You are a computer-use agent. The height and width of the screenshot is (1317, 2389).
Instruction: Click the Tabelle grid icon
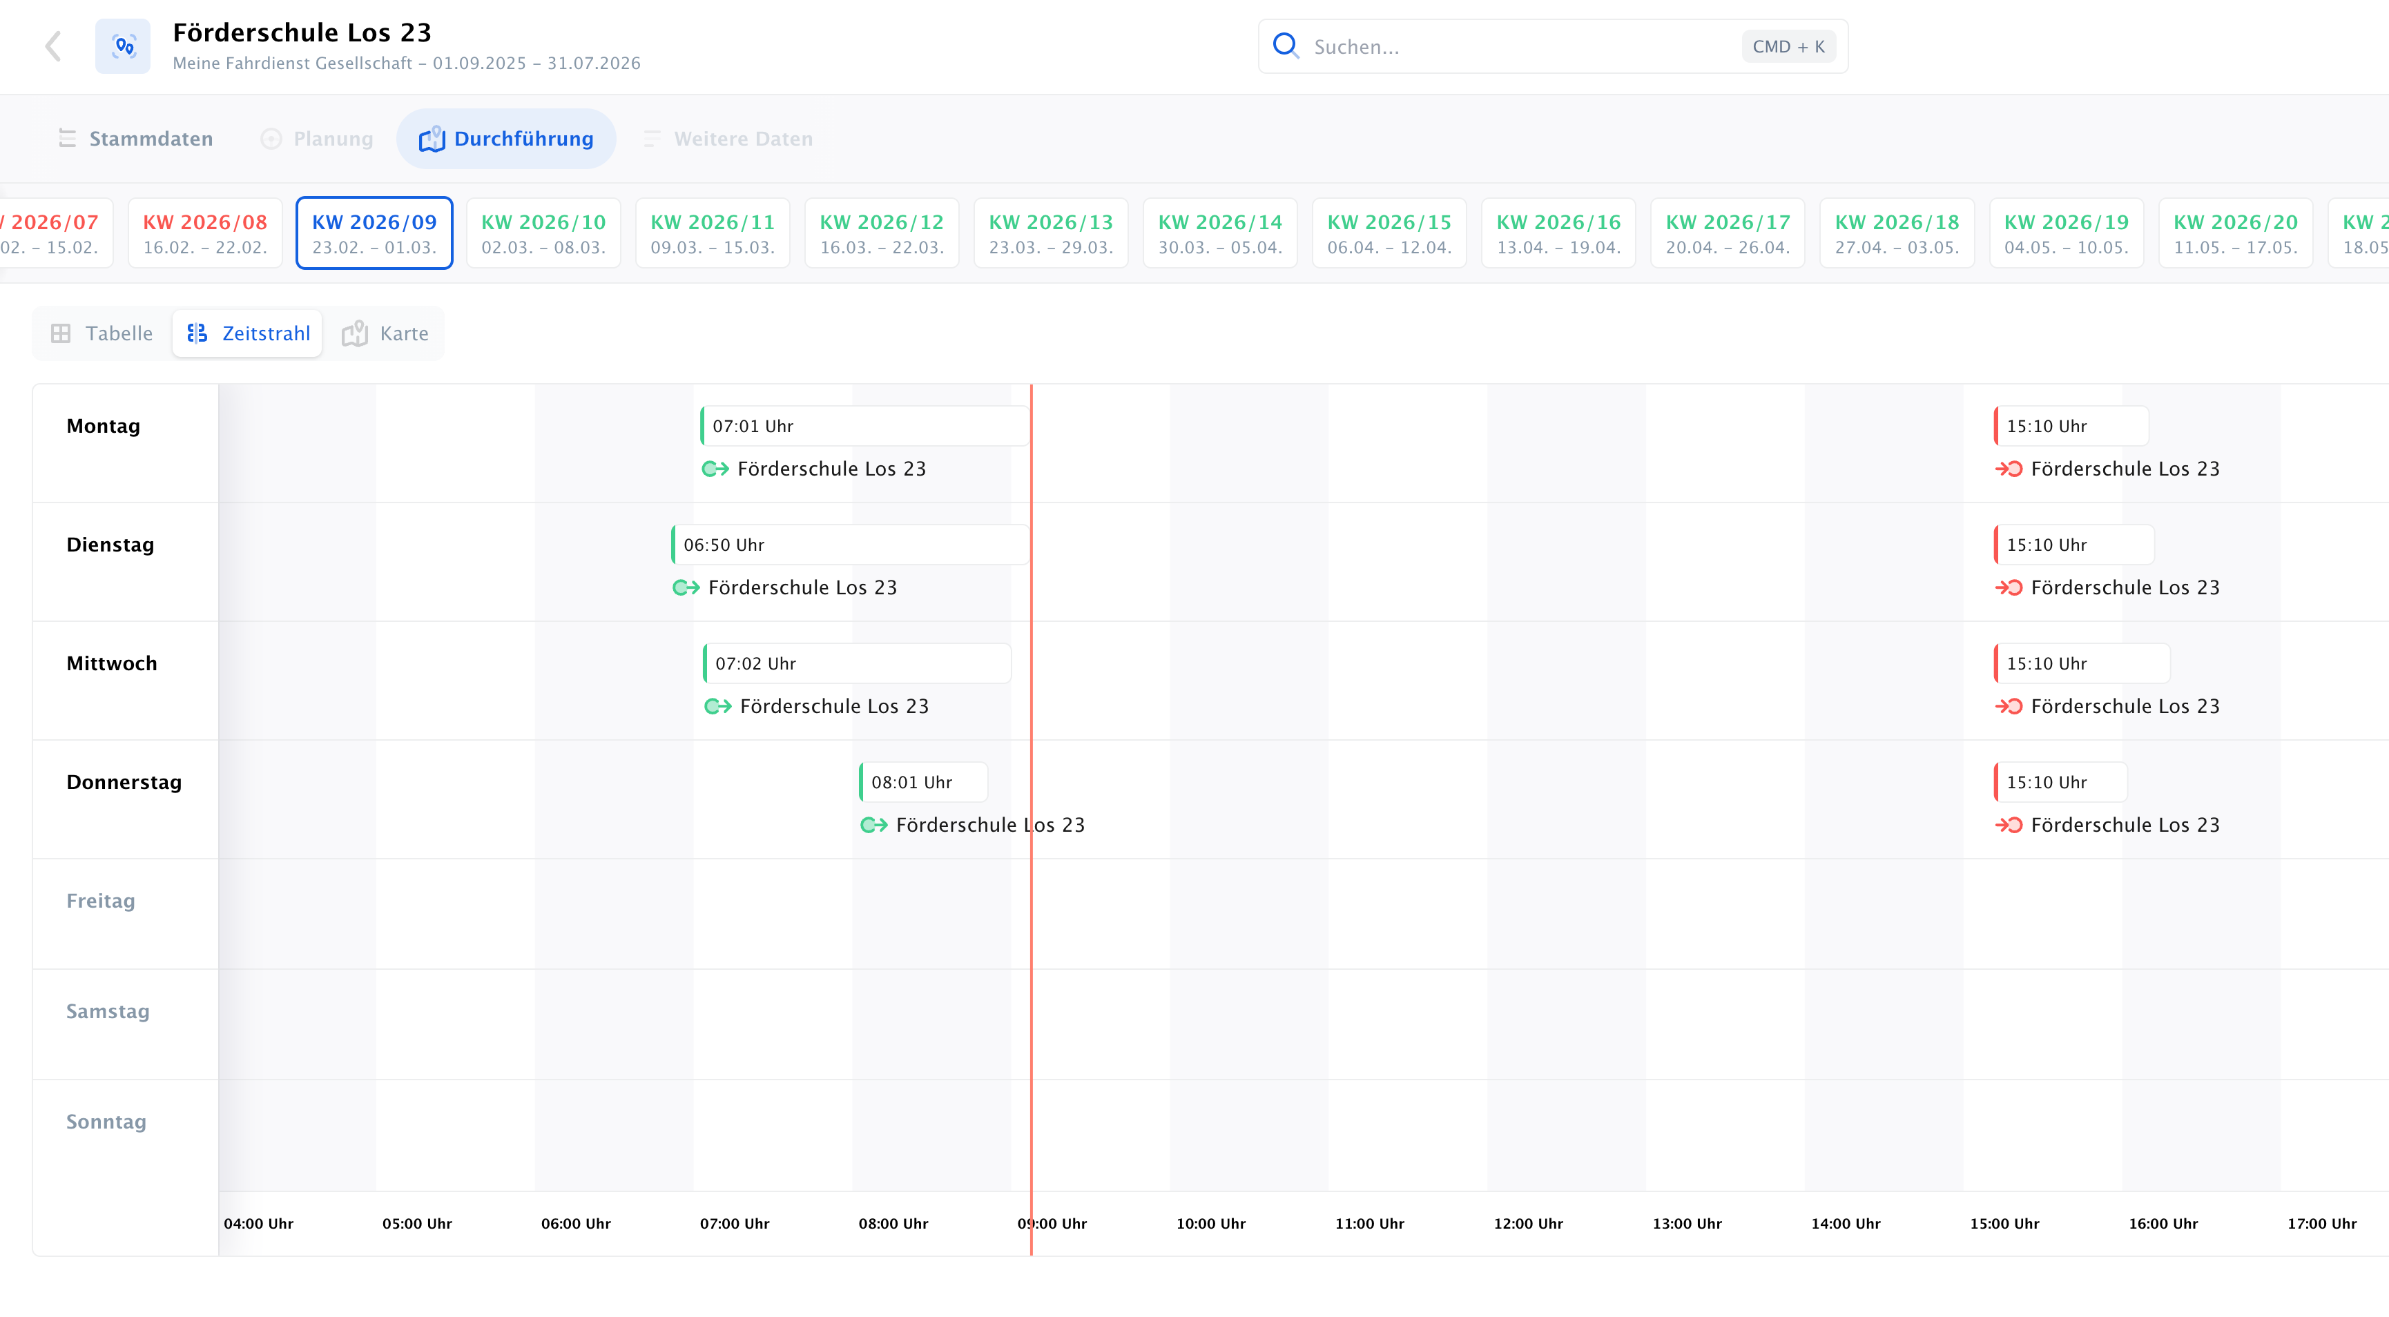(x=61, y=333)
